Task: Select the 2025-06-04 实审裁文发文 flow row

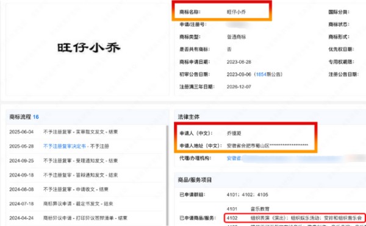Action: [85, 132]
